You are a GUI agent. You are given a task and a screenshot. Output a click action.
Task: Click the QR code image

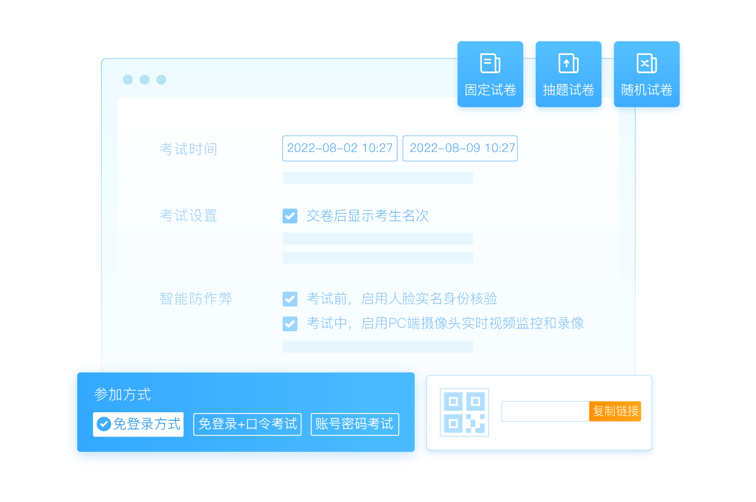click(x=464, y=412)
